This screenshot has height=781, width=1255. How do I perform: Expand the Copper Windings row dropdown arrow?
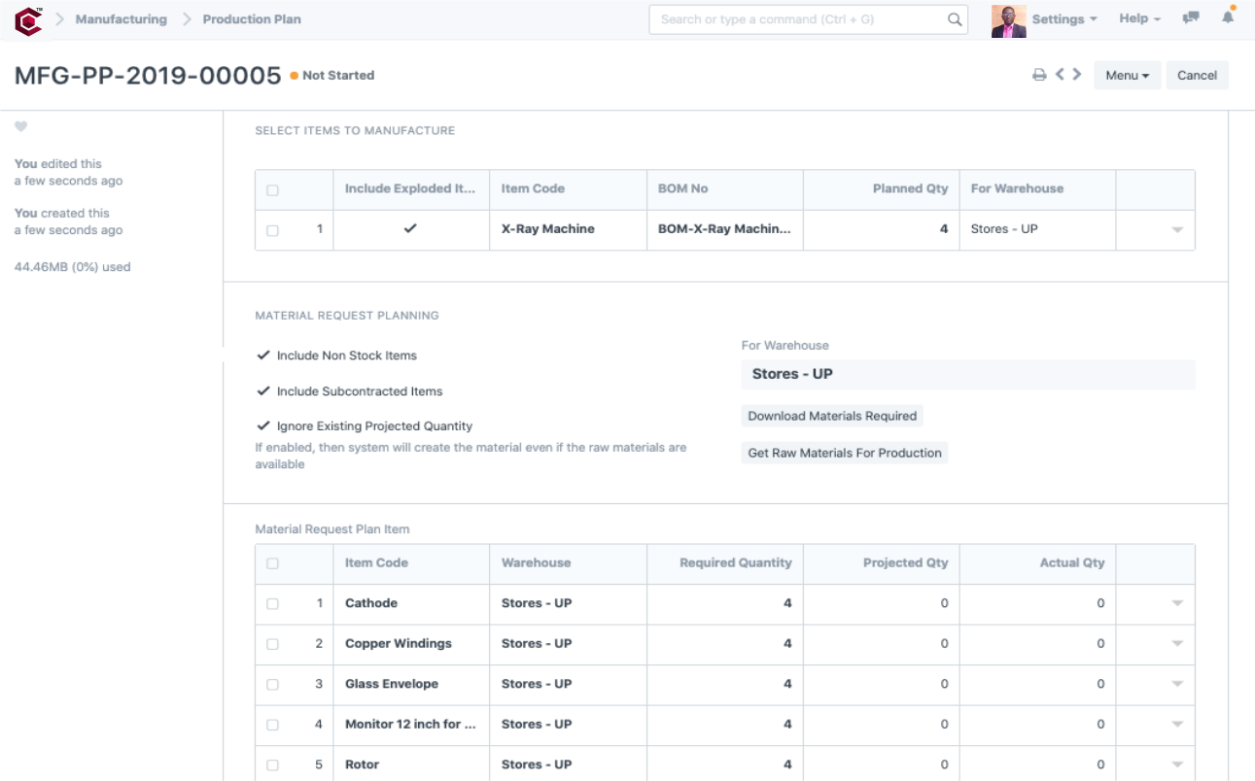pos(1177,644)
